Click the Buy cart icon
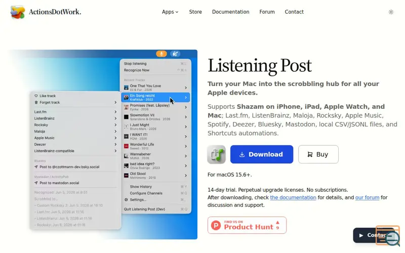The height and width of the screenshot is (253, 405). [x=310, y=154]
